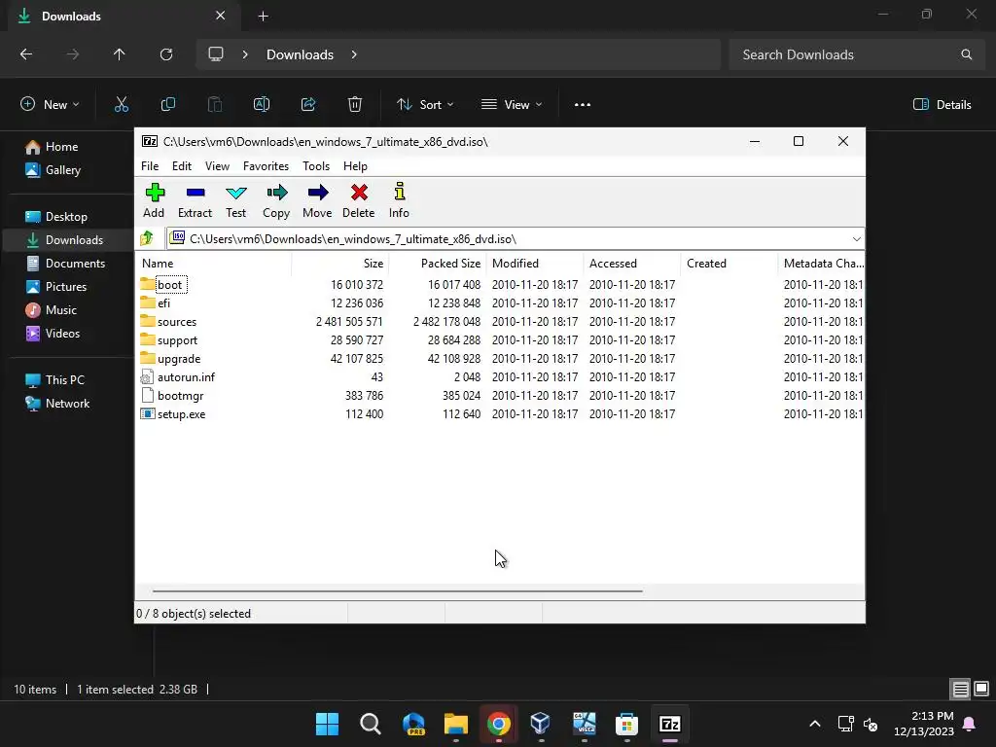This screenshot has width=996, height=747.
Task: Click Explorer's copy icon
Action: pos(168,104)
